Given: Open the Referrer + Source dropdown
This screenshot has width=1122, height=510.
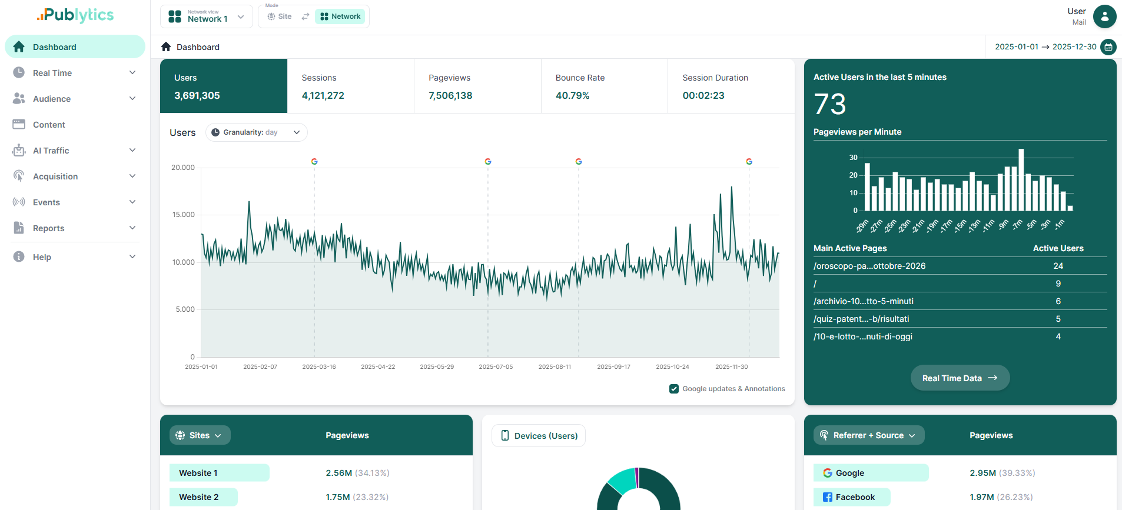Looking at the screenshot, I should pyautogui.click(x=869, y=435).
